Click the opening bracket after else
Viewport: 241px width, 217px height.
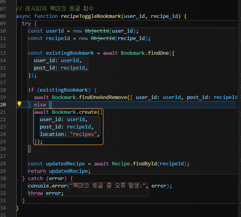coord(50,105)
